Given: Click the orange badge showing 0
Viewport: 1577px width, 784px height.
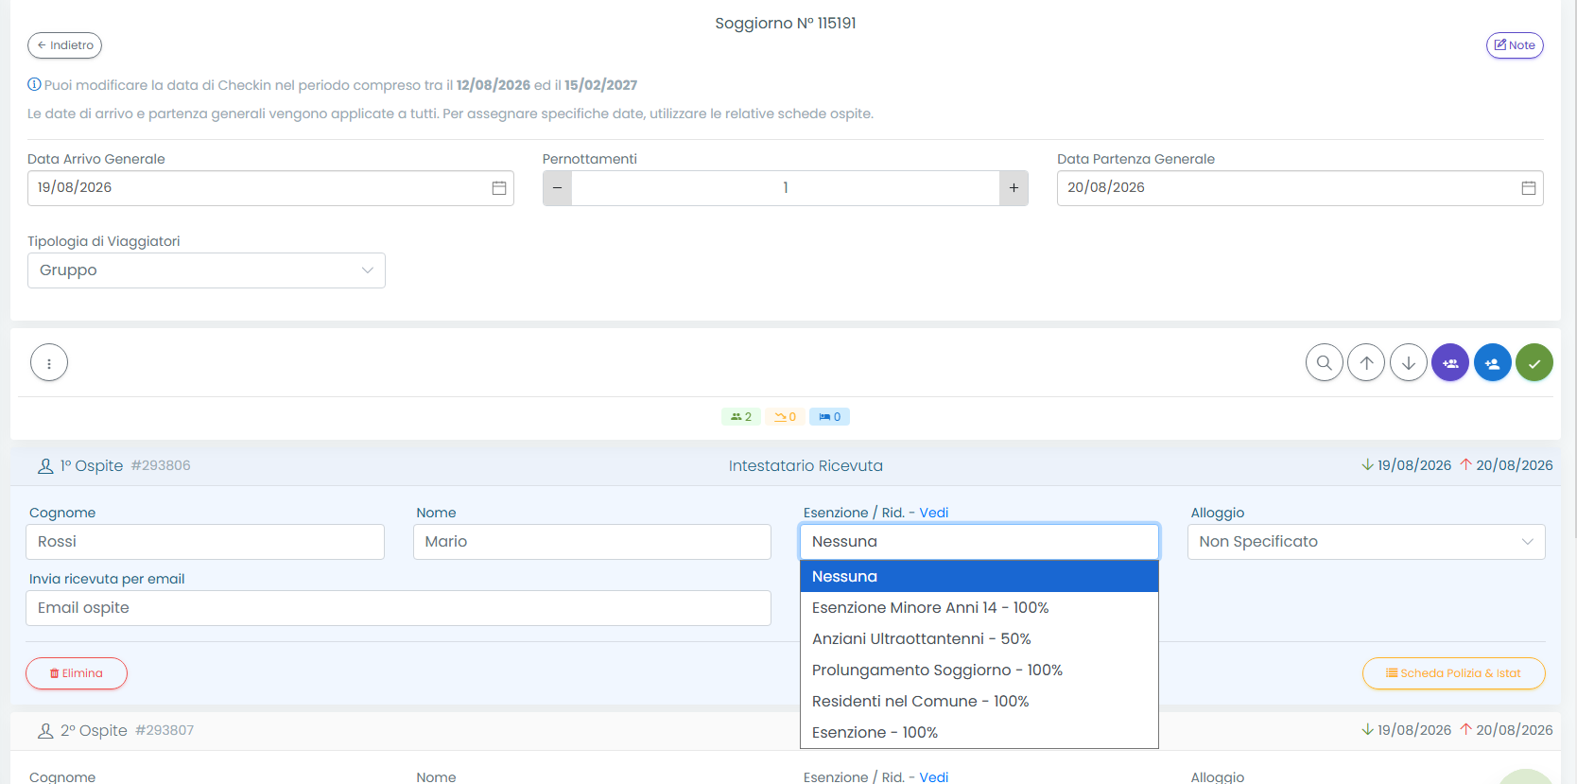Looking at the screenshot, I should click(x=785, y=417).
